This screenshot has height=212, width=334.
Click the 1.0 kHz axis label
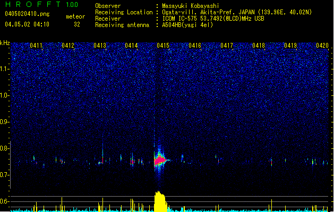click(4, 95)
